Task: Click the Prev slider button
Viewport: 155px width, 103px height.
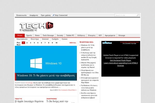Action: pos(19,43)
